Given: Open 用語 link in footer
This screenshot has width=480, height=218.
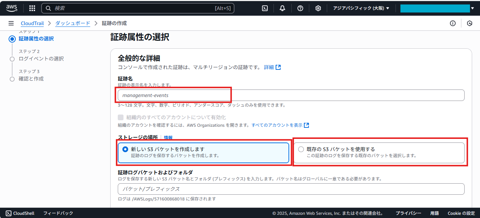Looking at the screenshot, I should [435, 213].
